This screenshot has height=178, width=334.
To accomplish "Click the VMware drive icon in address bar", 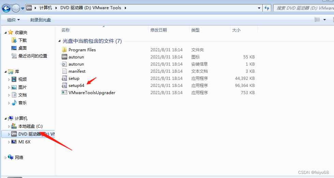I will (29, 8).
